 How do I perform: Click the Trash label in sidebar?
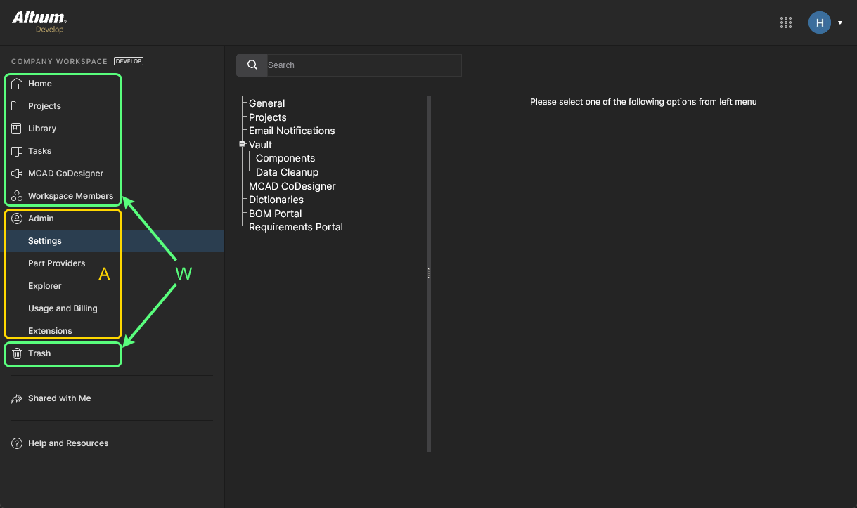(x=39, y=353)
